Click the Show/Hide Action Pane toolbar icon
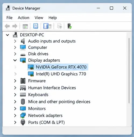This screenshot has width=134, height=137. [47, 26]
